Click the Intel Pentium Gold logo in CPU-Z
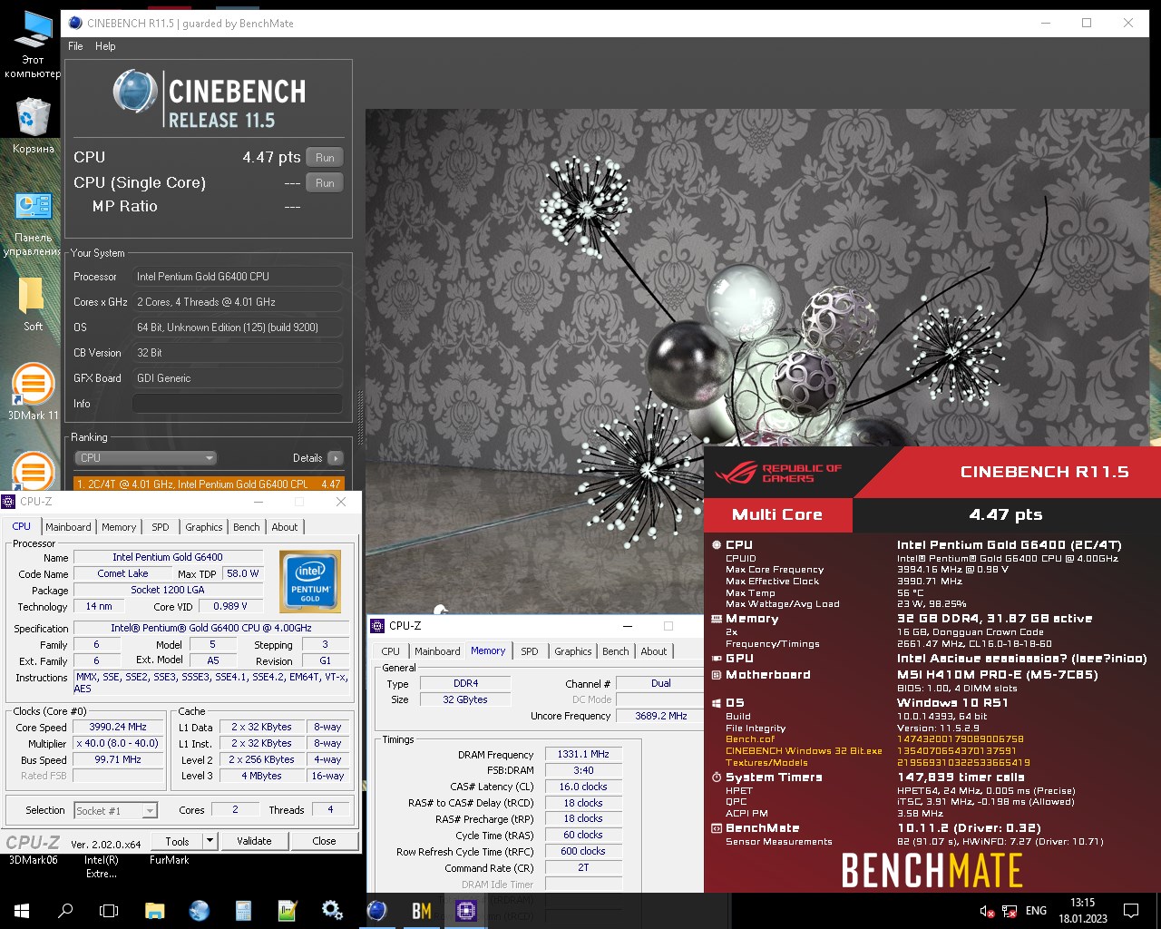 (x=310, y=581)
